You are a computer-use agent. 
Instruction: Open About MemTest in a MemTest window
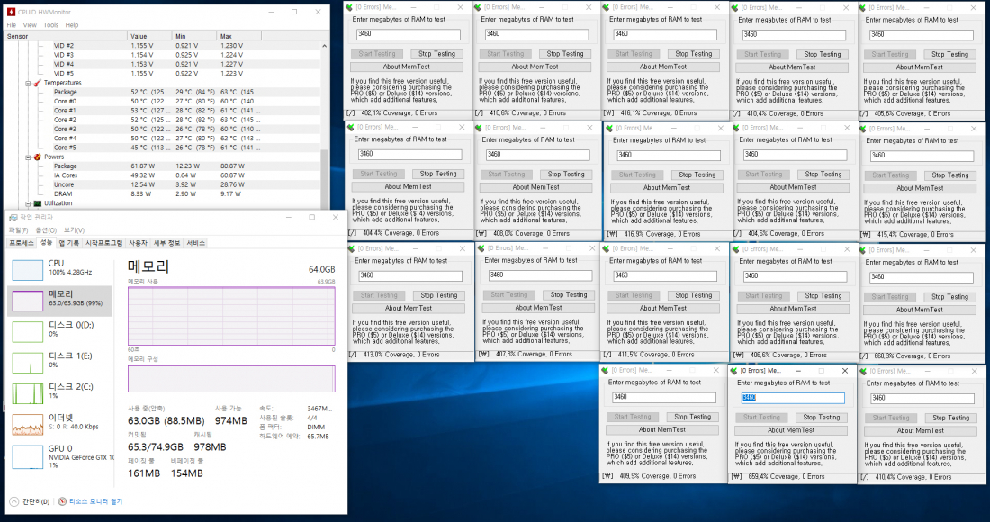click(407, 66)
